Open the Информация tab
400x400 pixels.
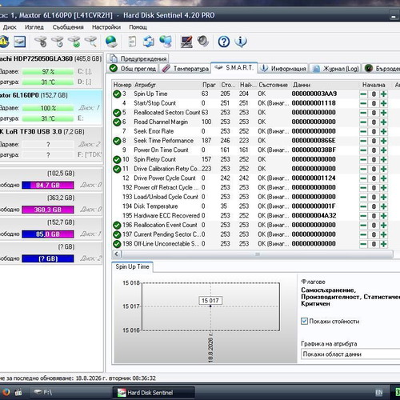click(284, 69)
